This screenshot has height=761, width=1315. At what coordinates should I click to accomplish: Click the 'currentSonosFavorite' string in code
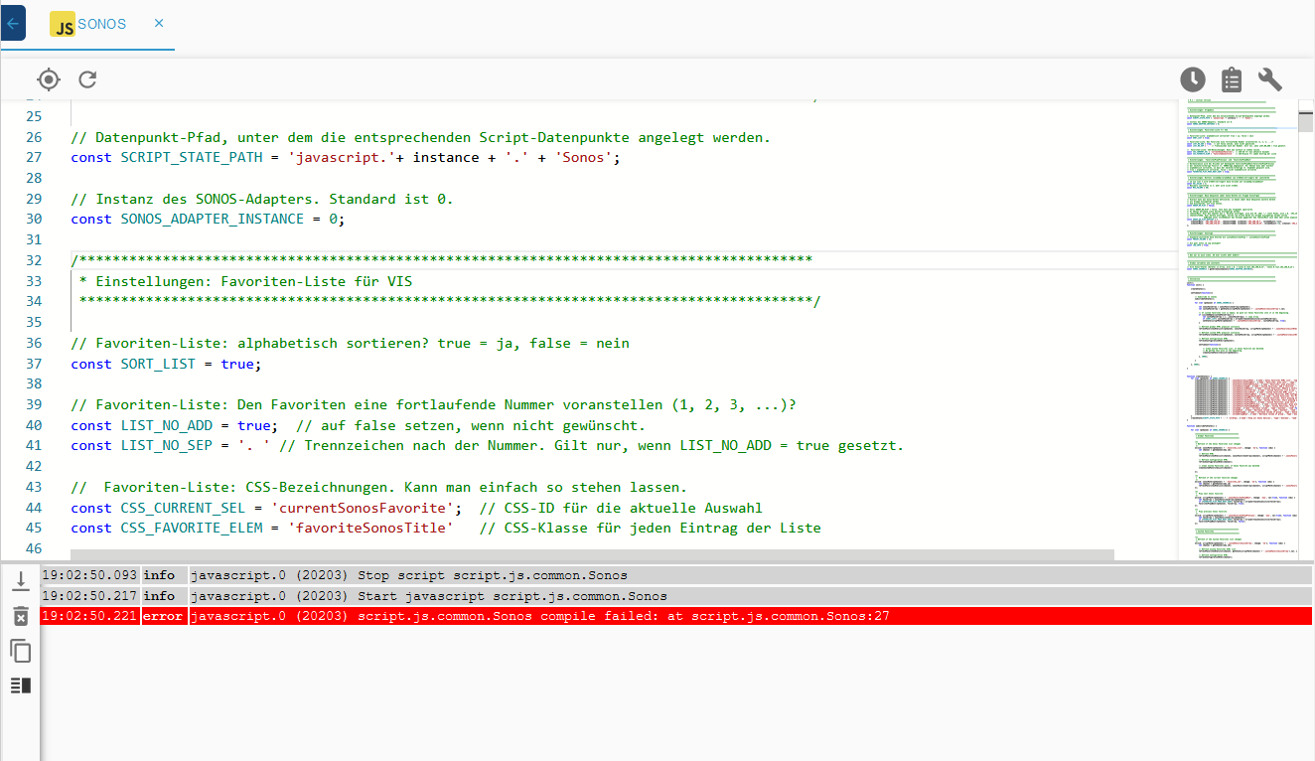coord(365,508)
